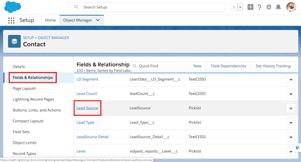Image resolution: width=301 pixels, height=162 pixels.
Task: Open the Level field link
Action: [x=81, y=151]
